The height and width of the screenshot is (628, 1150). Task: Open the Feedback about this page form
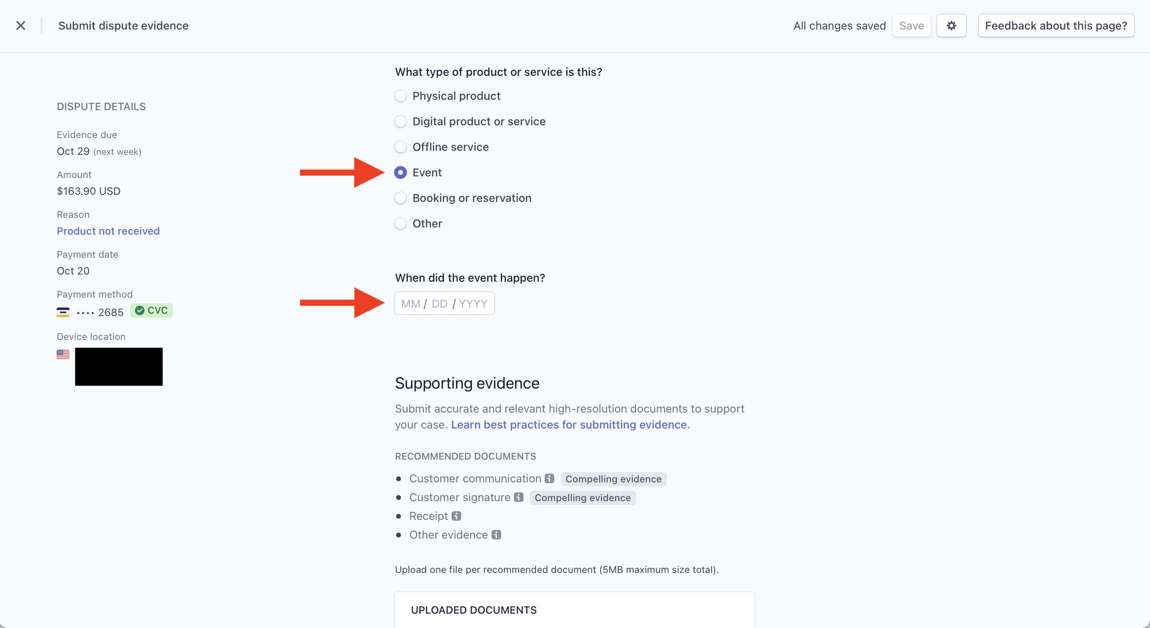tap(1056, 26)
